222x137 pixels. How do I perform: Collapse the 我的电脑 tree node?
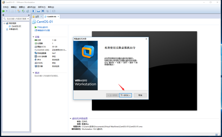click(x=4, y=23)
